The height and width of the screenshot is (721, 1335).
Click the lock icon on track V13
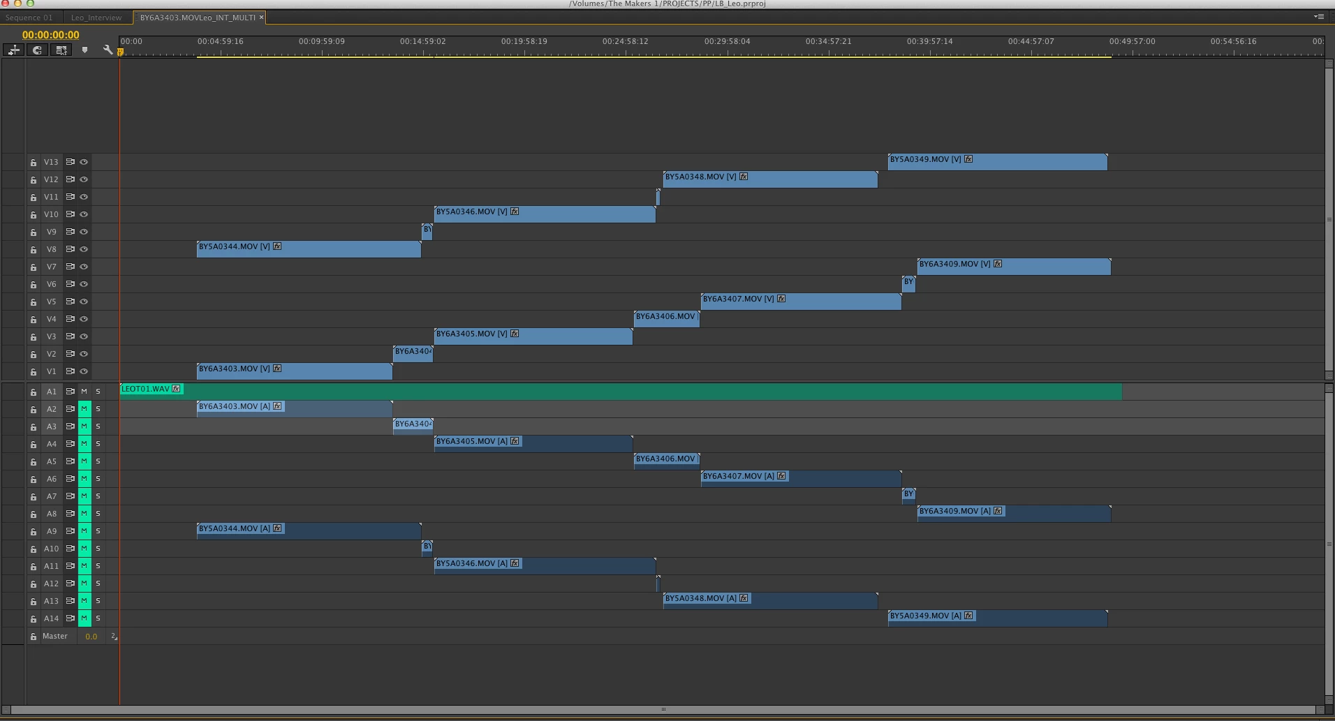point(33,162)
